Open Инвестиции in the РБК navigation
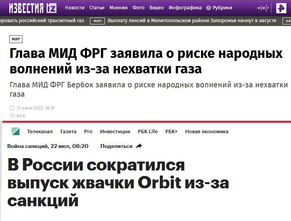Image resolution: width=291 pixels, height=221 pixels. tap(115, 132)
